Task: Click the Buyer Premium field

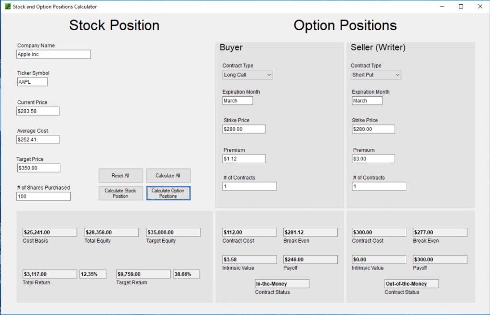Action: [x=244, y=158]
